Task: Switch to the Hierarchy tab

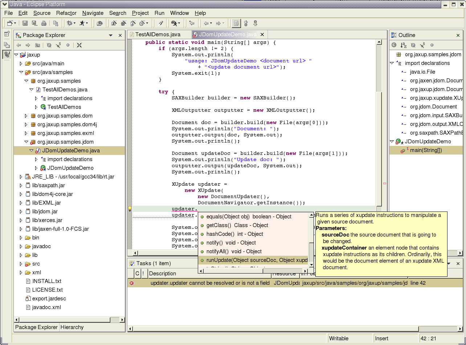Action: [72, 327]
